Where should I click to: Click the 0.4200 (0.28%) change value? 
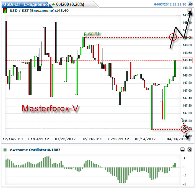[x=70, y=4]
